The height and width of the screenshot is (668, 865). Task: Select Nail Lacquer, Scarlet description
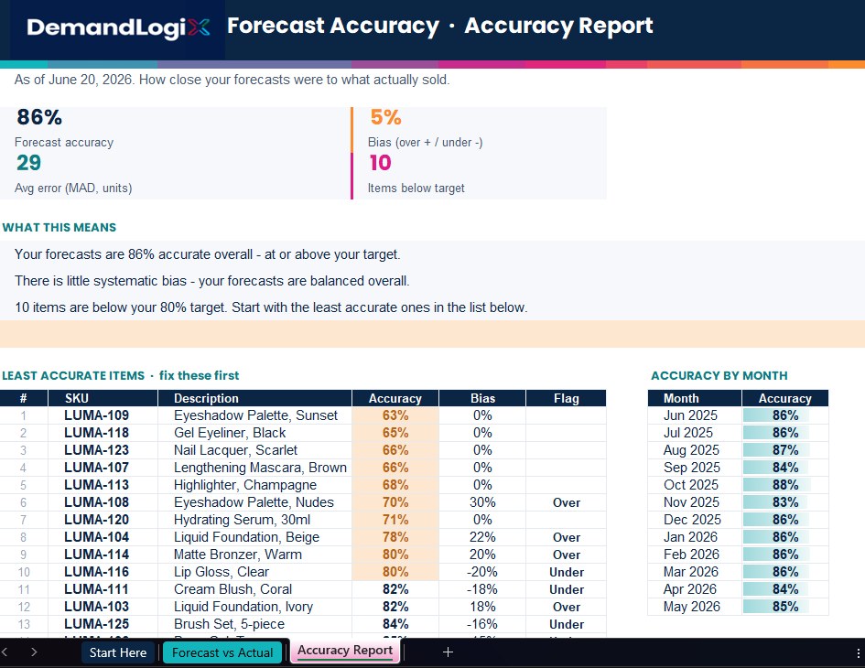[254, 450]
